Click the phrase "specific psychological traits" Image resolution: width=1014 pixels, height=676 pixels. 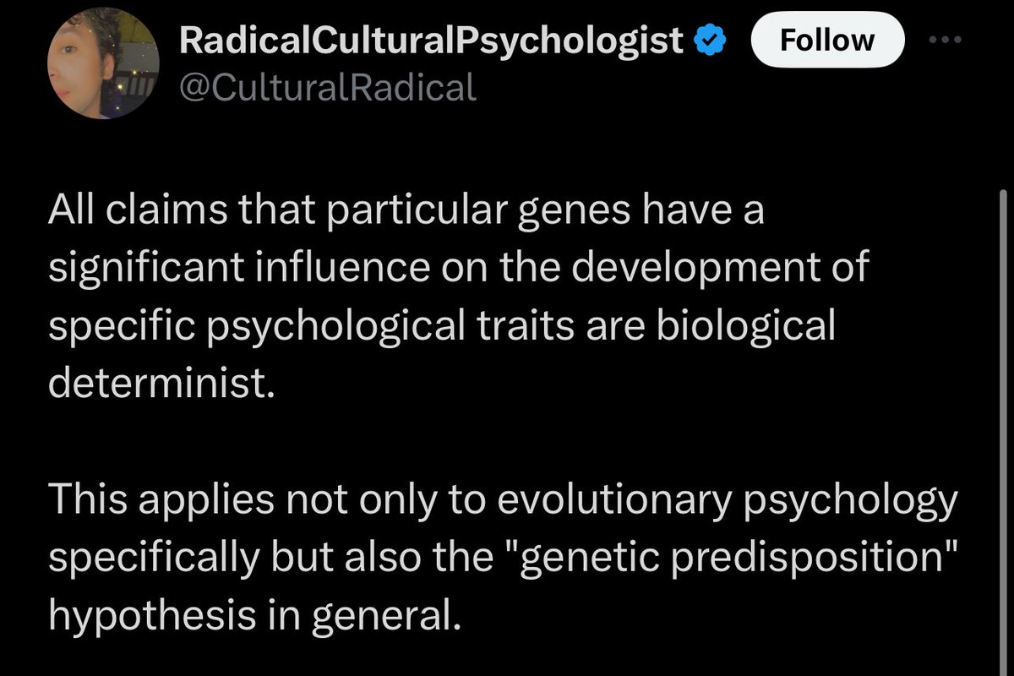[x=315, y=327]
